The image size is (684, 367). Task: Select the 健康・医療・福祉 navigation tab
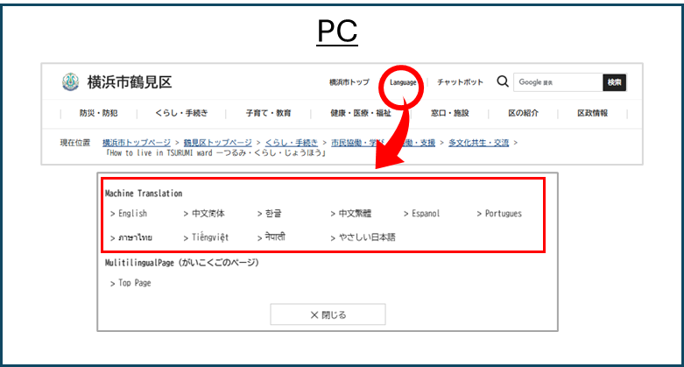click(361, 113)
